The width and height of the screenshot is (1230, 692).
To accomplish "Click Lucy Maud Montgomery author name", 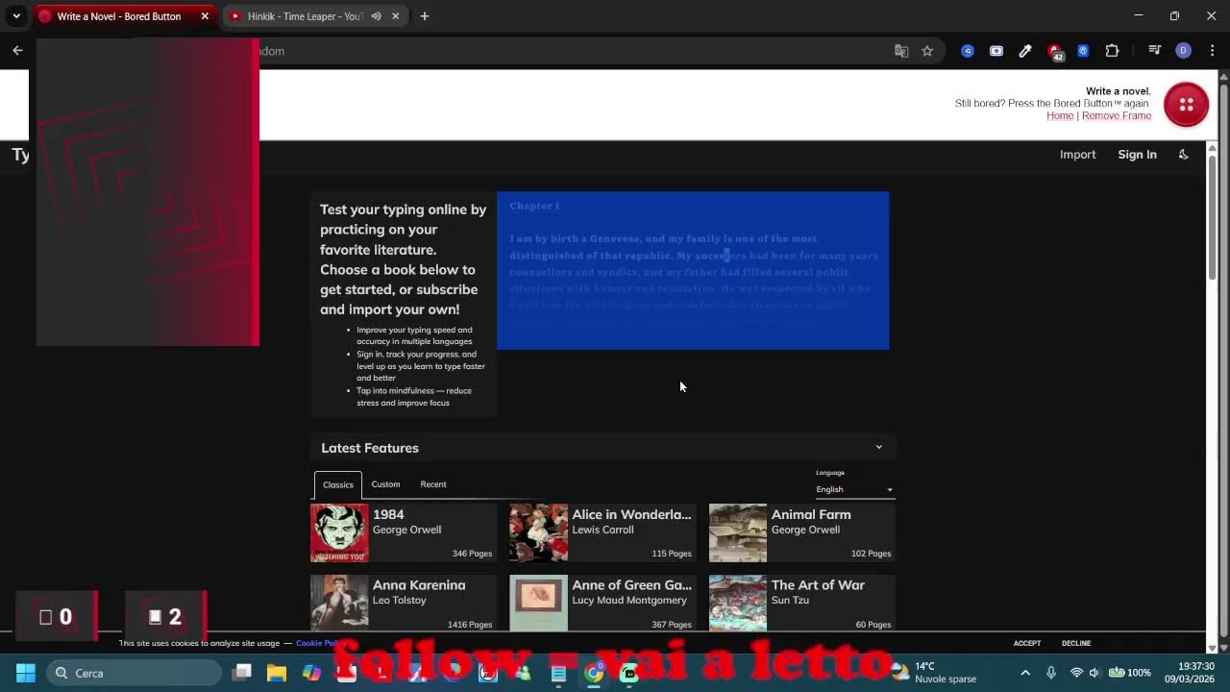I will (x=629, y=600).
